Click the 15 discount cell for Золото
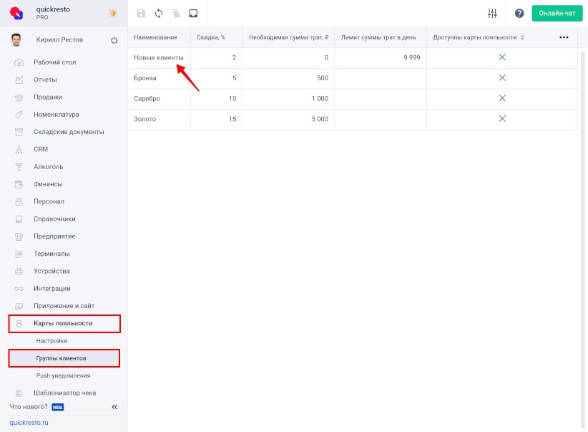This screenshot has width=588, height=432. click(217, 119)
